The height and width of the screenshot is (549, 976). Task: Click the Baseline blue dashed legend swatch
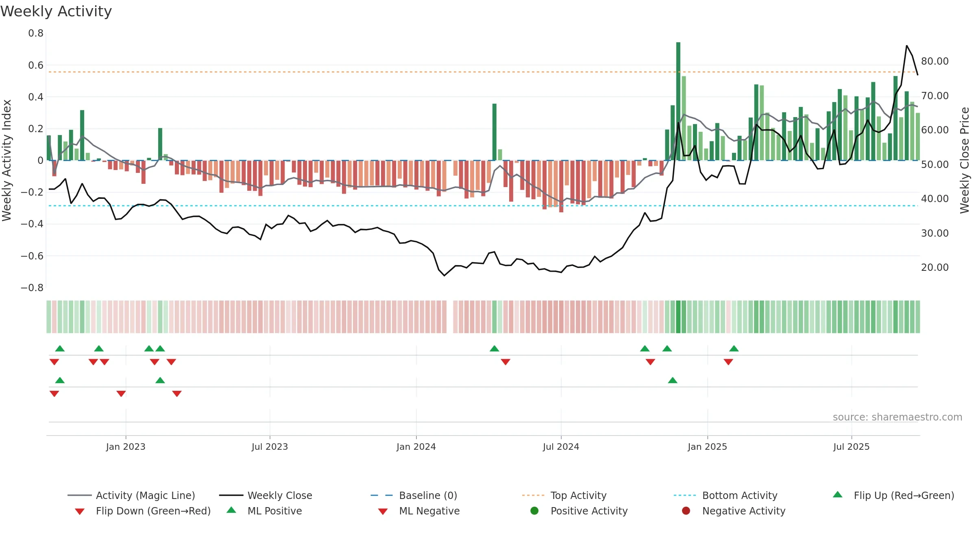pyautogui.click(x=381, y=495)
